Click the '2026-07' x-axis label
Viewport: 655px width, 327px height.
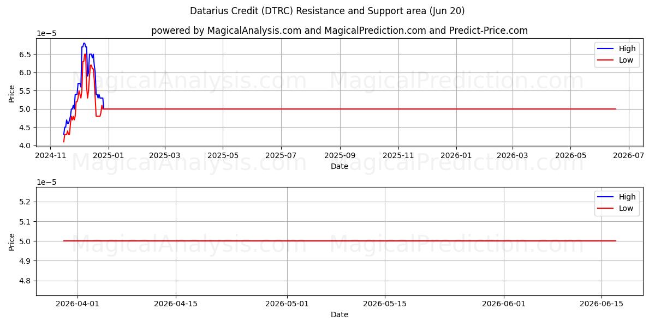629,156
